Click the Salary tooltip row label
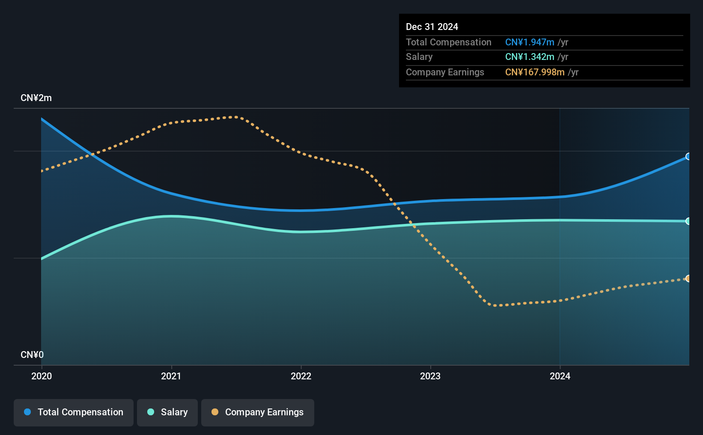This screenshot has width=703, height=435. 419,57
